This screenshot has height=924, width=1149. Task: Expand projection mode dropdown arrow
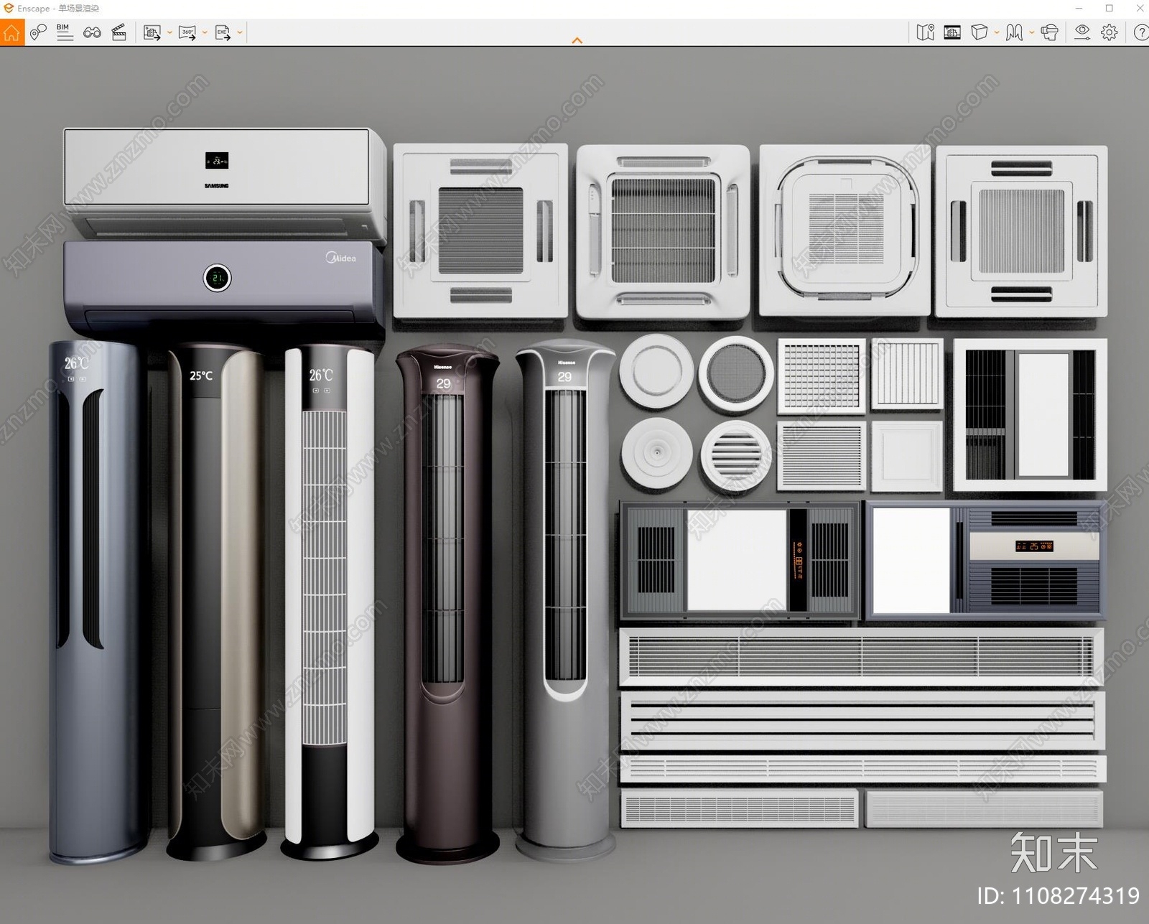point(997,32)
